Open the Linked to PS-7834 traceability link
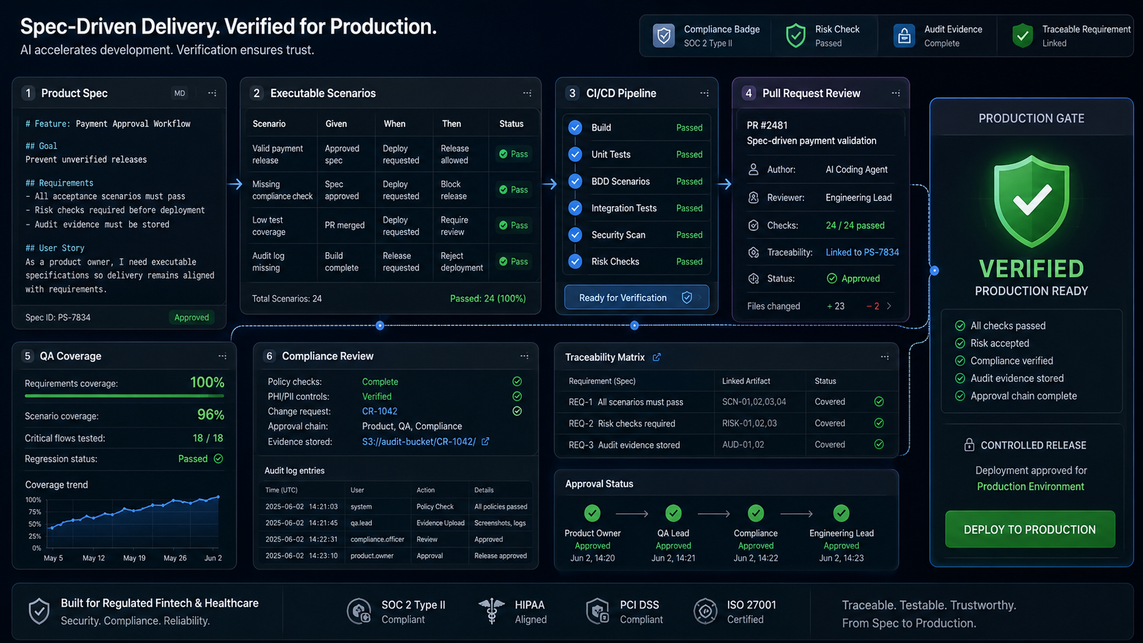The width and height of the screenshot is (1143, 643). tap(862, 252)
